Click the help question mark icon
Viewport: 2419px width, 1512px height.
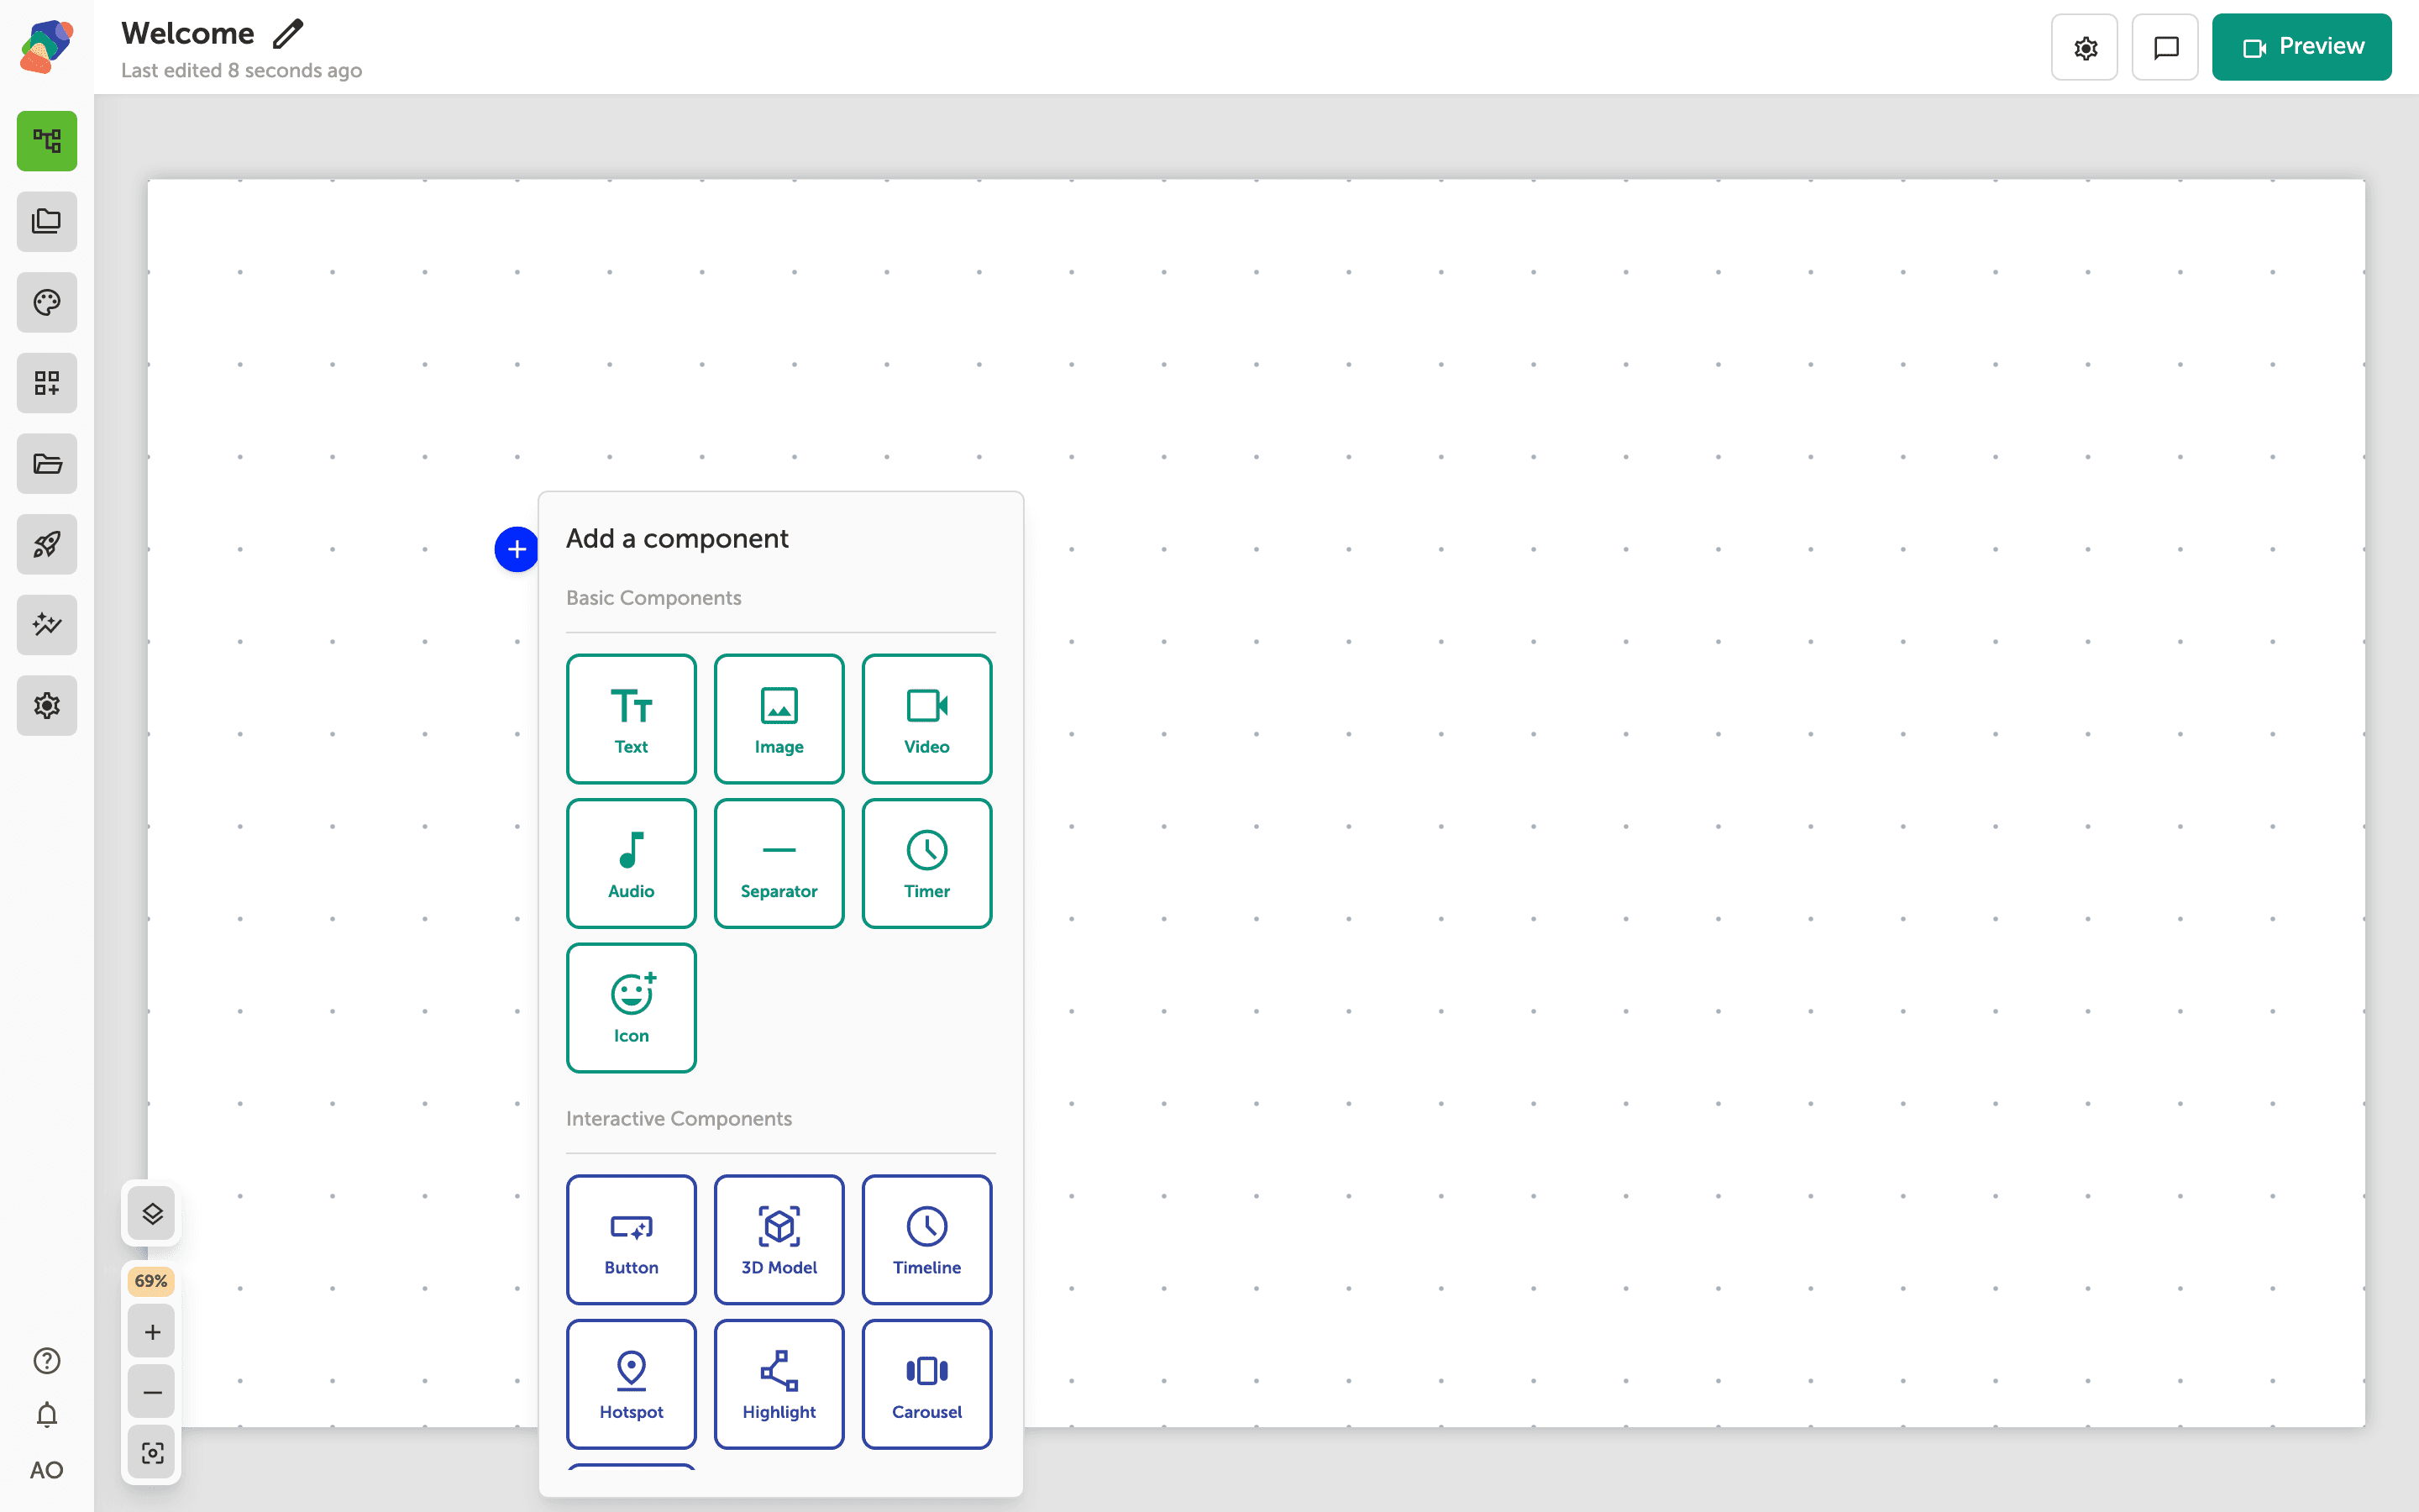tap(47, 1360)
